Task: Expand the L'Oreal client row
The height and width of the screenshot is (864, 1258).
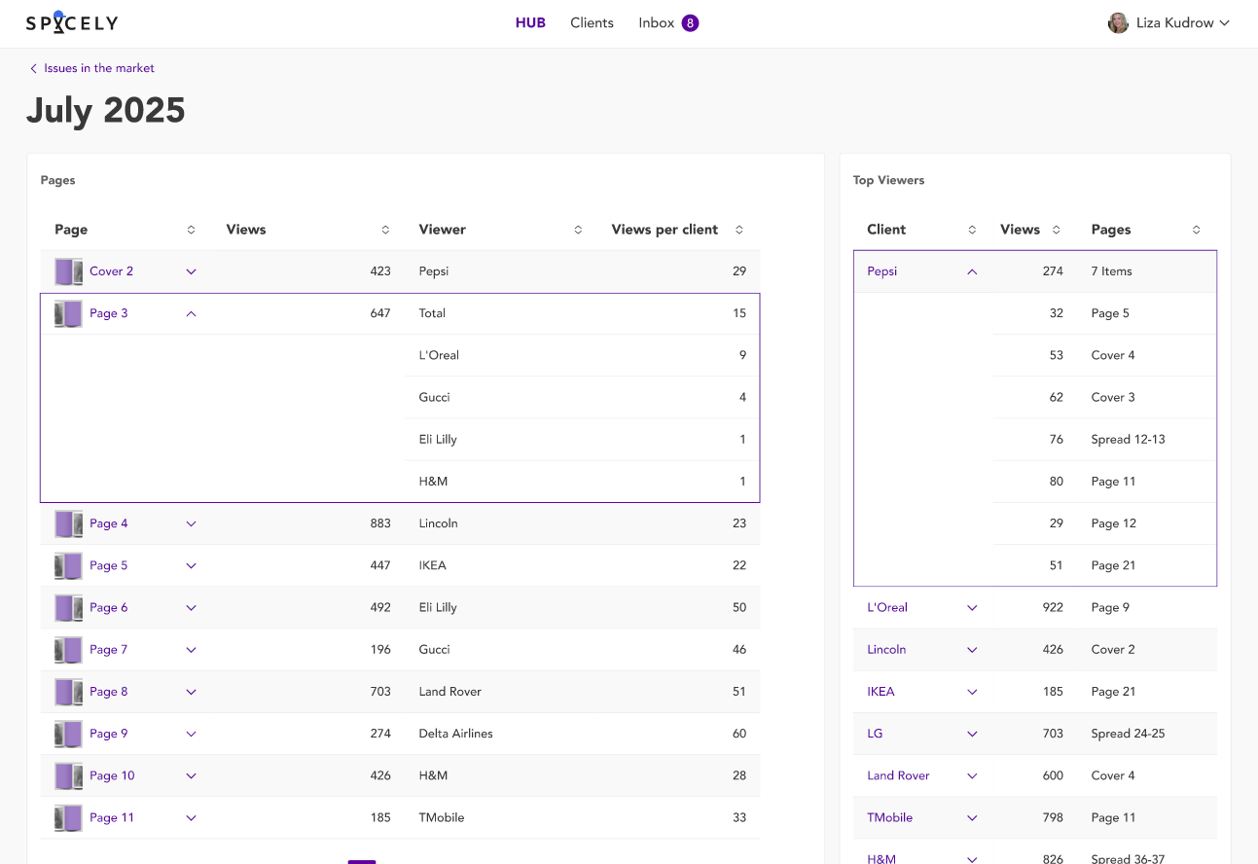Action: point(972,607)
